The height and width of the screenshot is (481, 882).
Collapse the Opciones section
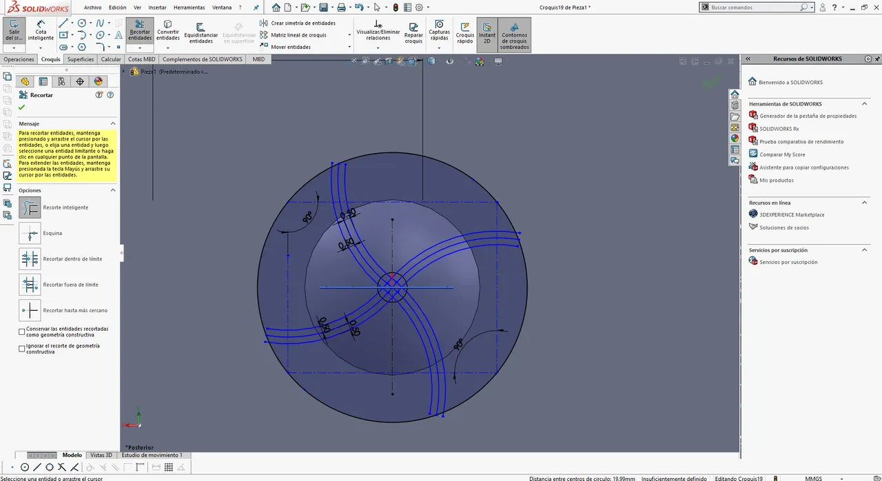click(113, 190)
